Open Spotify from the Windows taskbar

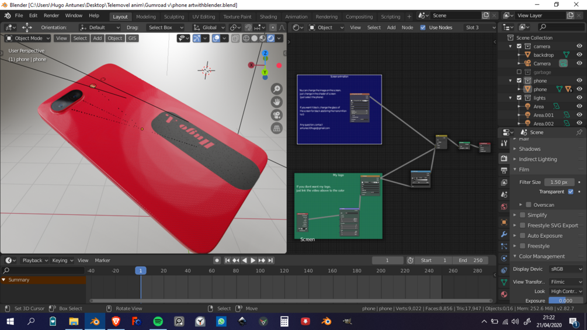click(158, 321)
